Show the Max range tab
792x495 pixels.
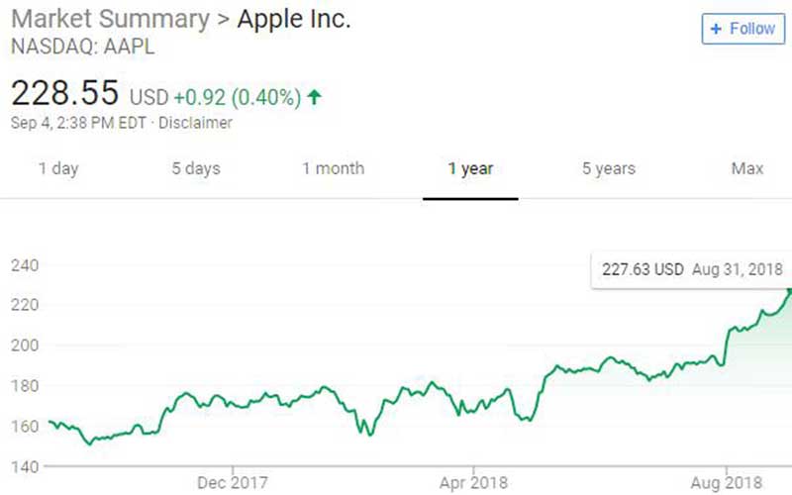tap(747, 169)
